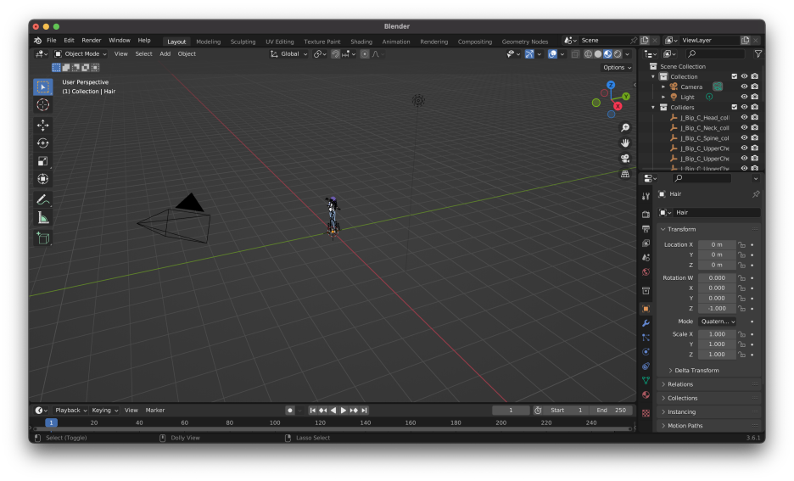Open the View Layer properties tab
This screenshot has width=794, height=481.
click(x=646, y=243)
